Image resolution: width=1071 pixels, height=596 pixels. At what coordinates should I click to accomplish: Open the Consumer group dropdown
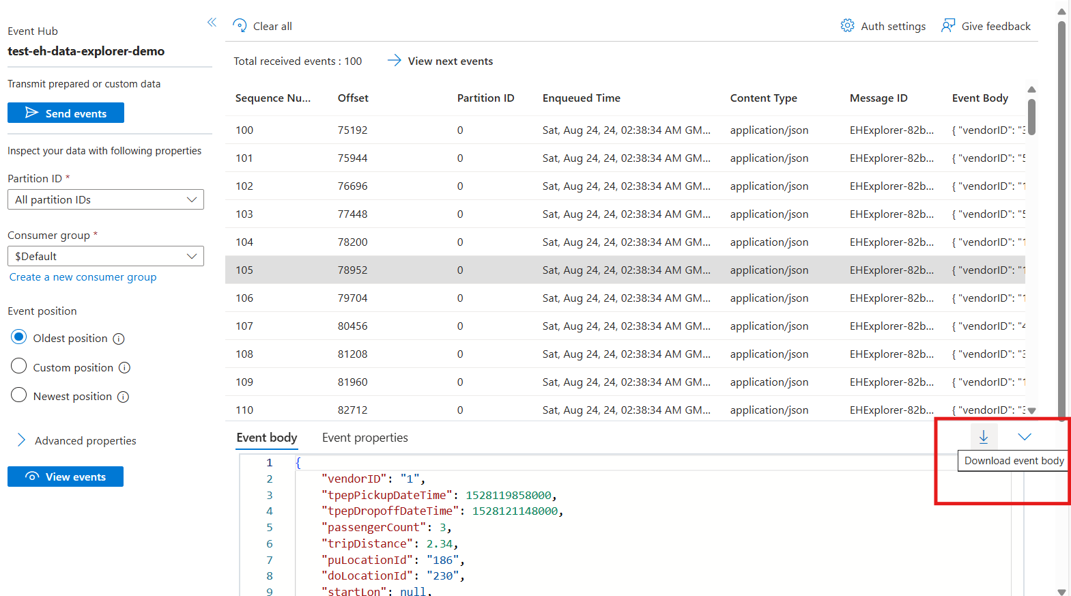pos(106,256)
